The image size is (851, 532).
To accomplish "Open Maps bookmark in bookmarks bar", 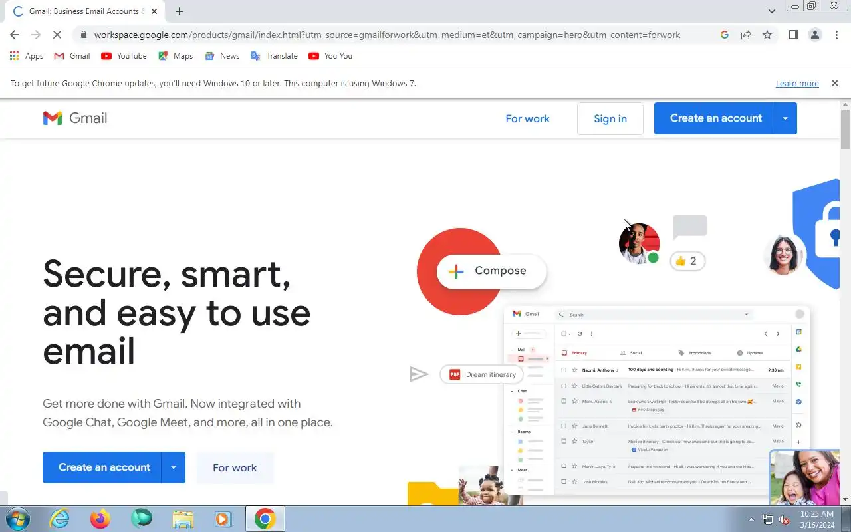I will pyautogui.click(x=176, y=56).
